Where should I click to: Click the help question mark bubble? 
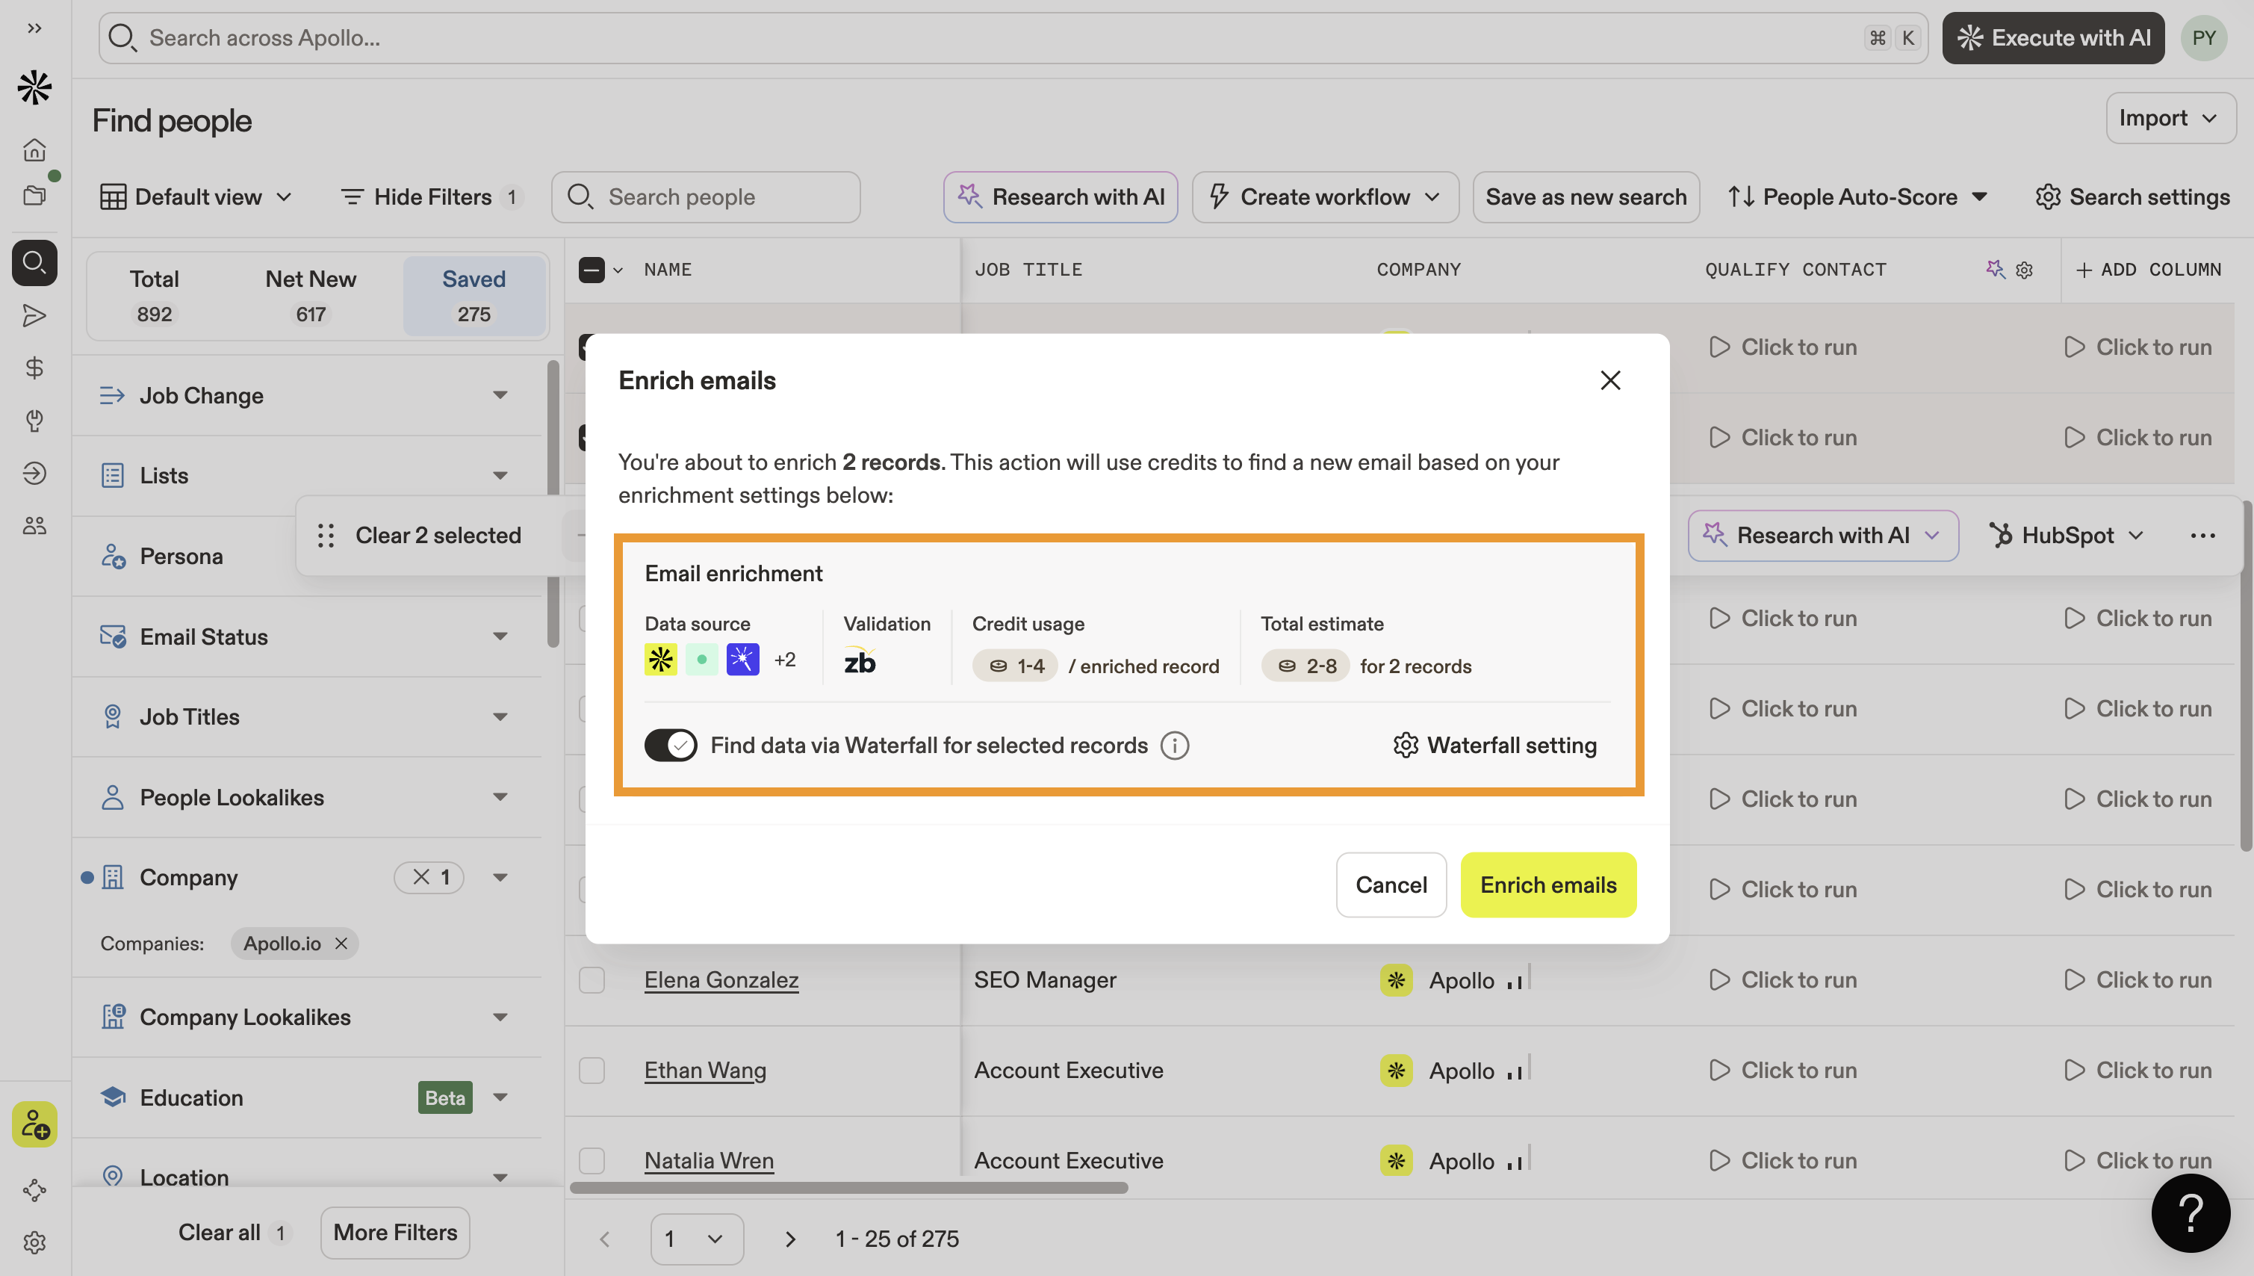[x=2190, y=1213]
